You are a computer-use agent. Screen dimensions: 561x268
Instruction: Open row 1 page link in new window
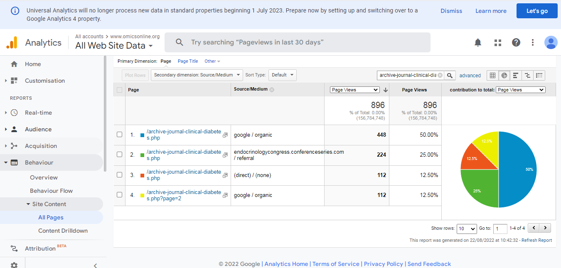coord(225,135)
